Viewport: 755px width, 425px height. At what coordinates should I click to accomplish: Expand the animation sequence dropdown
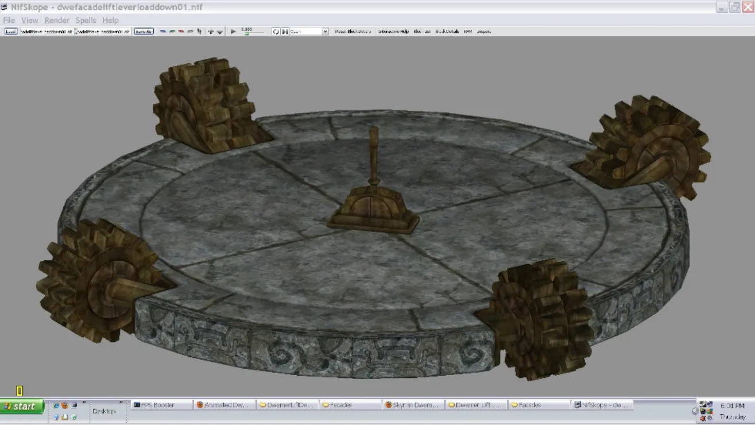[325, 32]
